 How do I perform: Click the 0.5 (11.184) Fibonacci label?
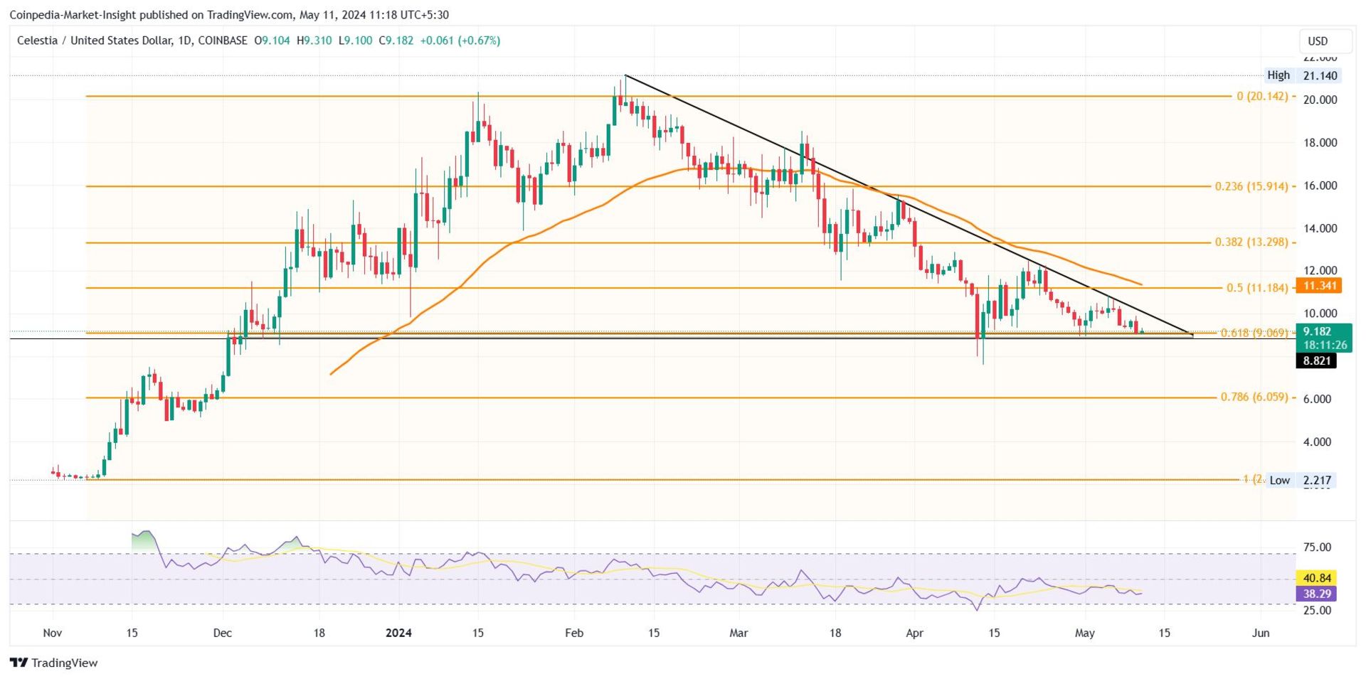1257,288
